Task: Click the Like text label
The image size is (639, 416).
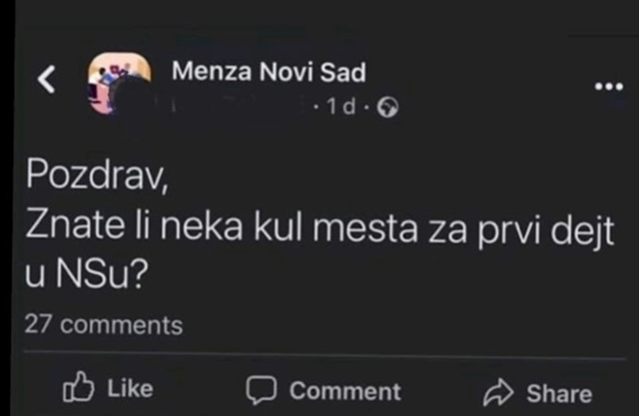Action: 130,389
